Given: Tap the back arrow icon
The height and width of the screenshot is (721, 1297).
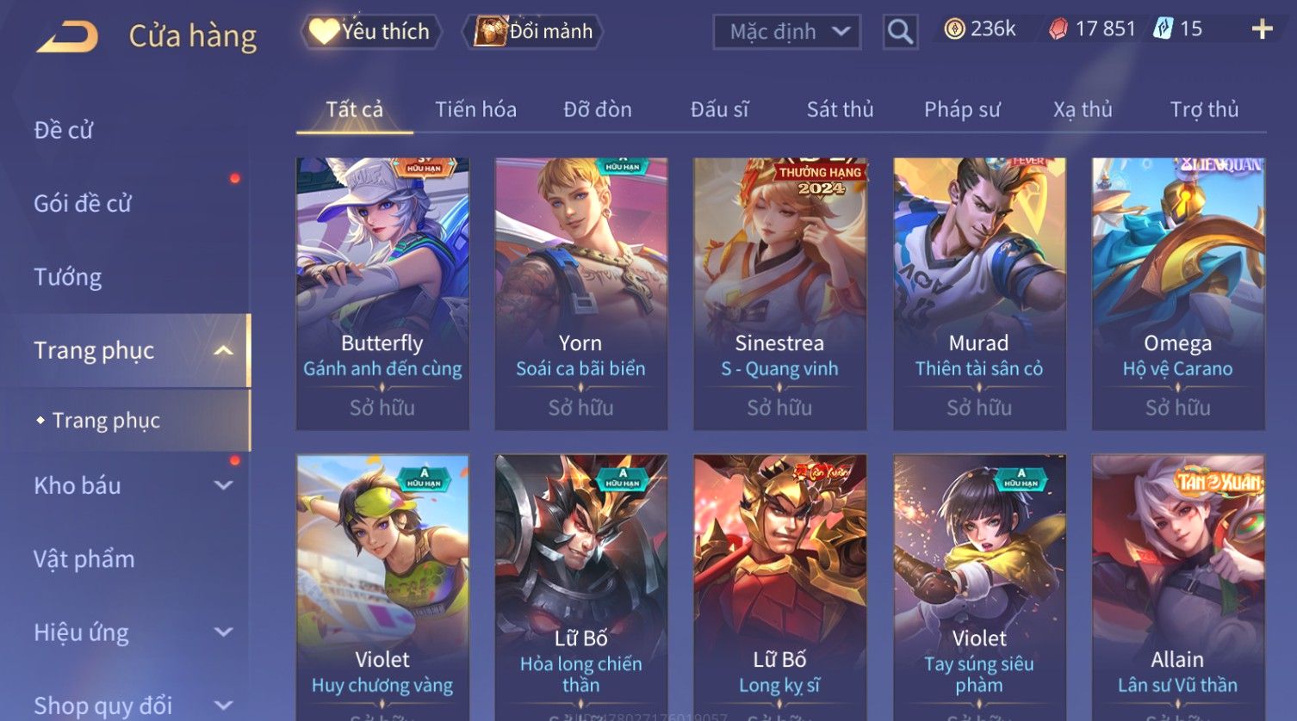Looking at the screenshot, I should [x=67, y=37].
